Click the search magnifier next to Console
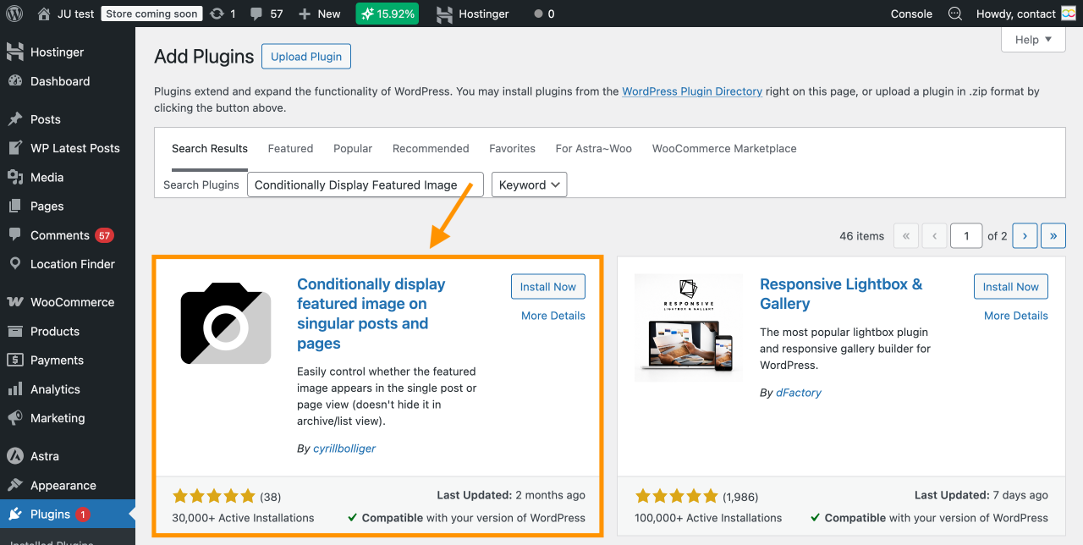This screenshot has height=545, width=1083. click(953, 14)
